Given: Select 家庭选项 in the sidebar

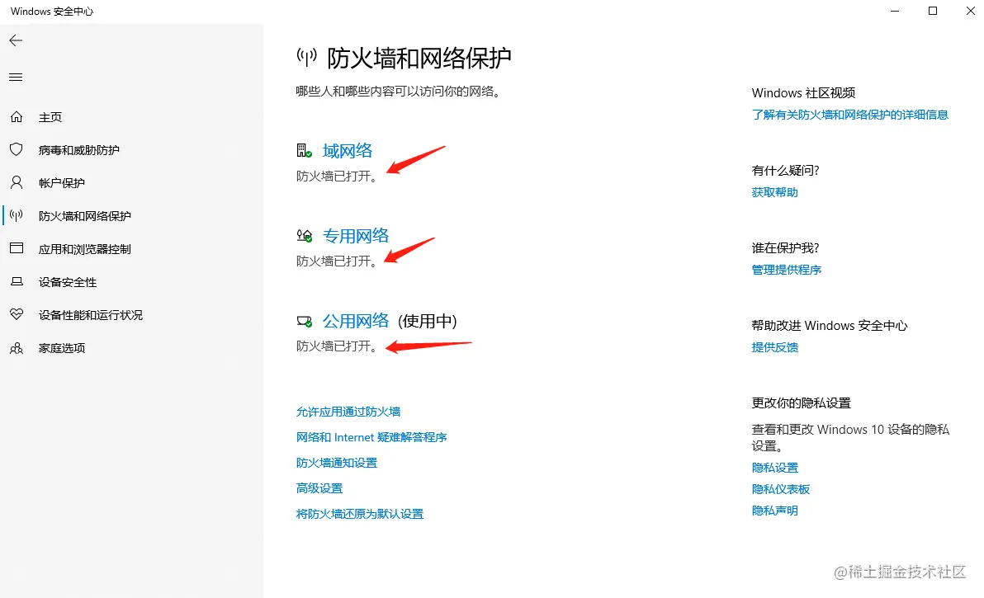Looking at the screenshot, I should 61,348.
